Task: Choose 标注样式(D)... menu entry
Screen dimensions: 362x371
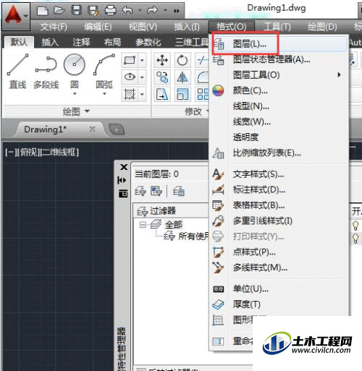Action: pyautogui.click(x=279, y=189)
